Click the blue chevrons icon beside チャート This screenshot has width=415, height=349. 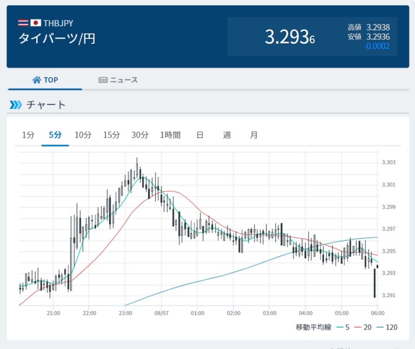16,105
